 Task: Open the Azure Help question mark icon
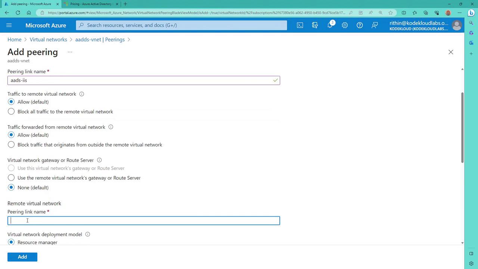pos(360,25)
